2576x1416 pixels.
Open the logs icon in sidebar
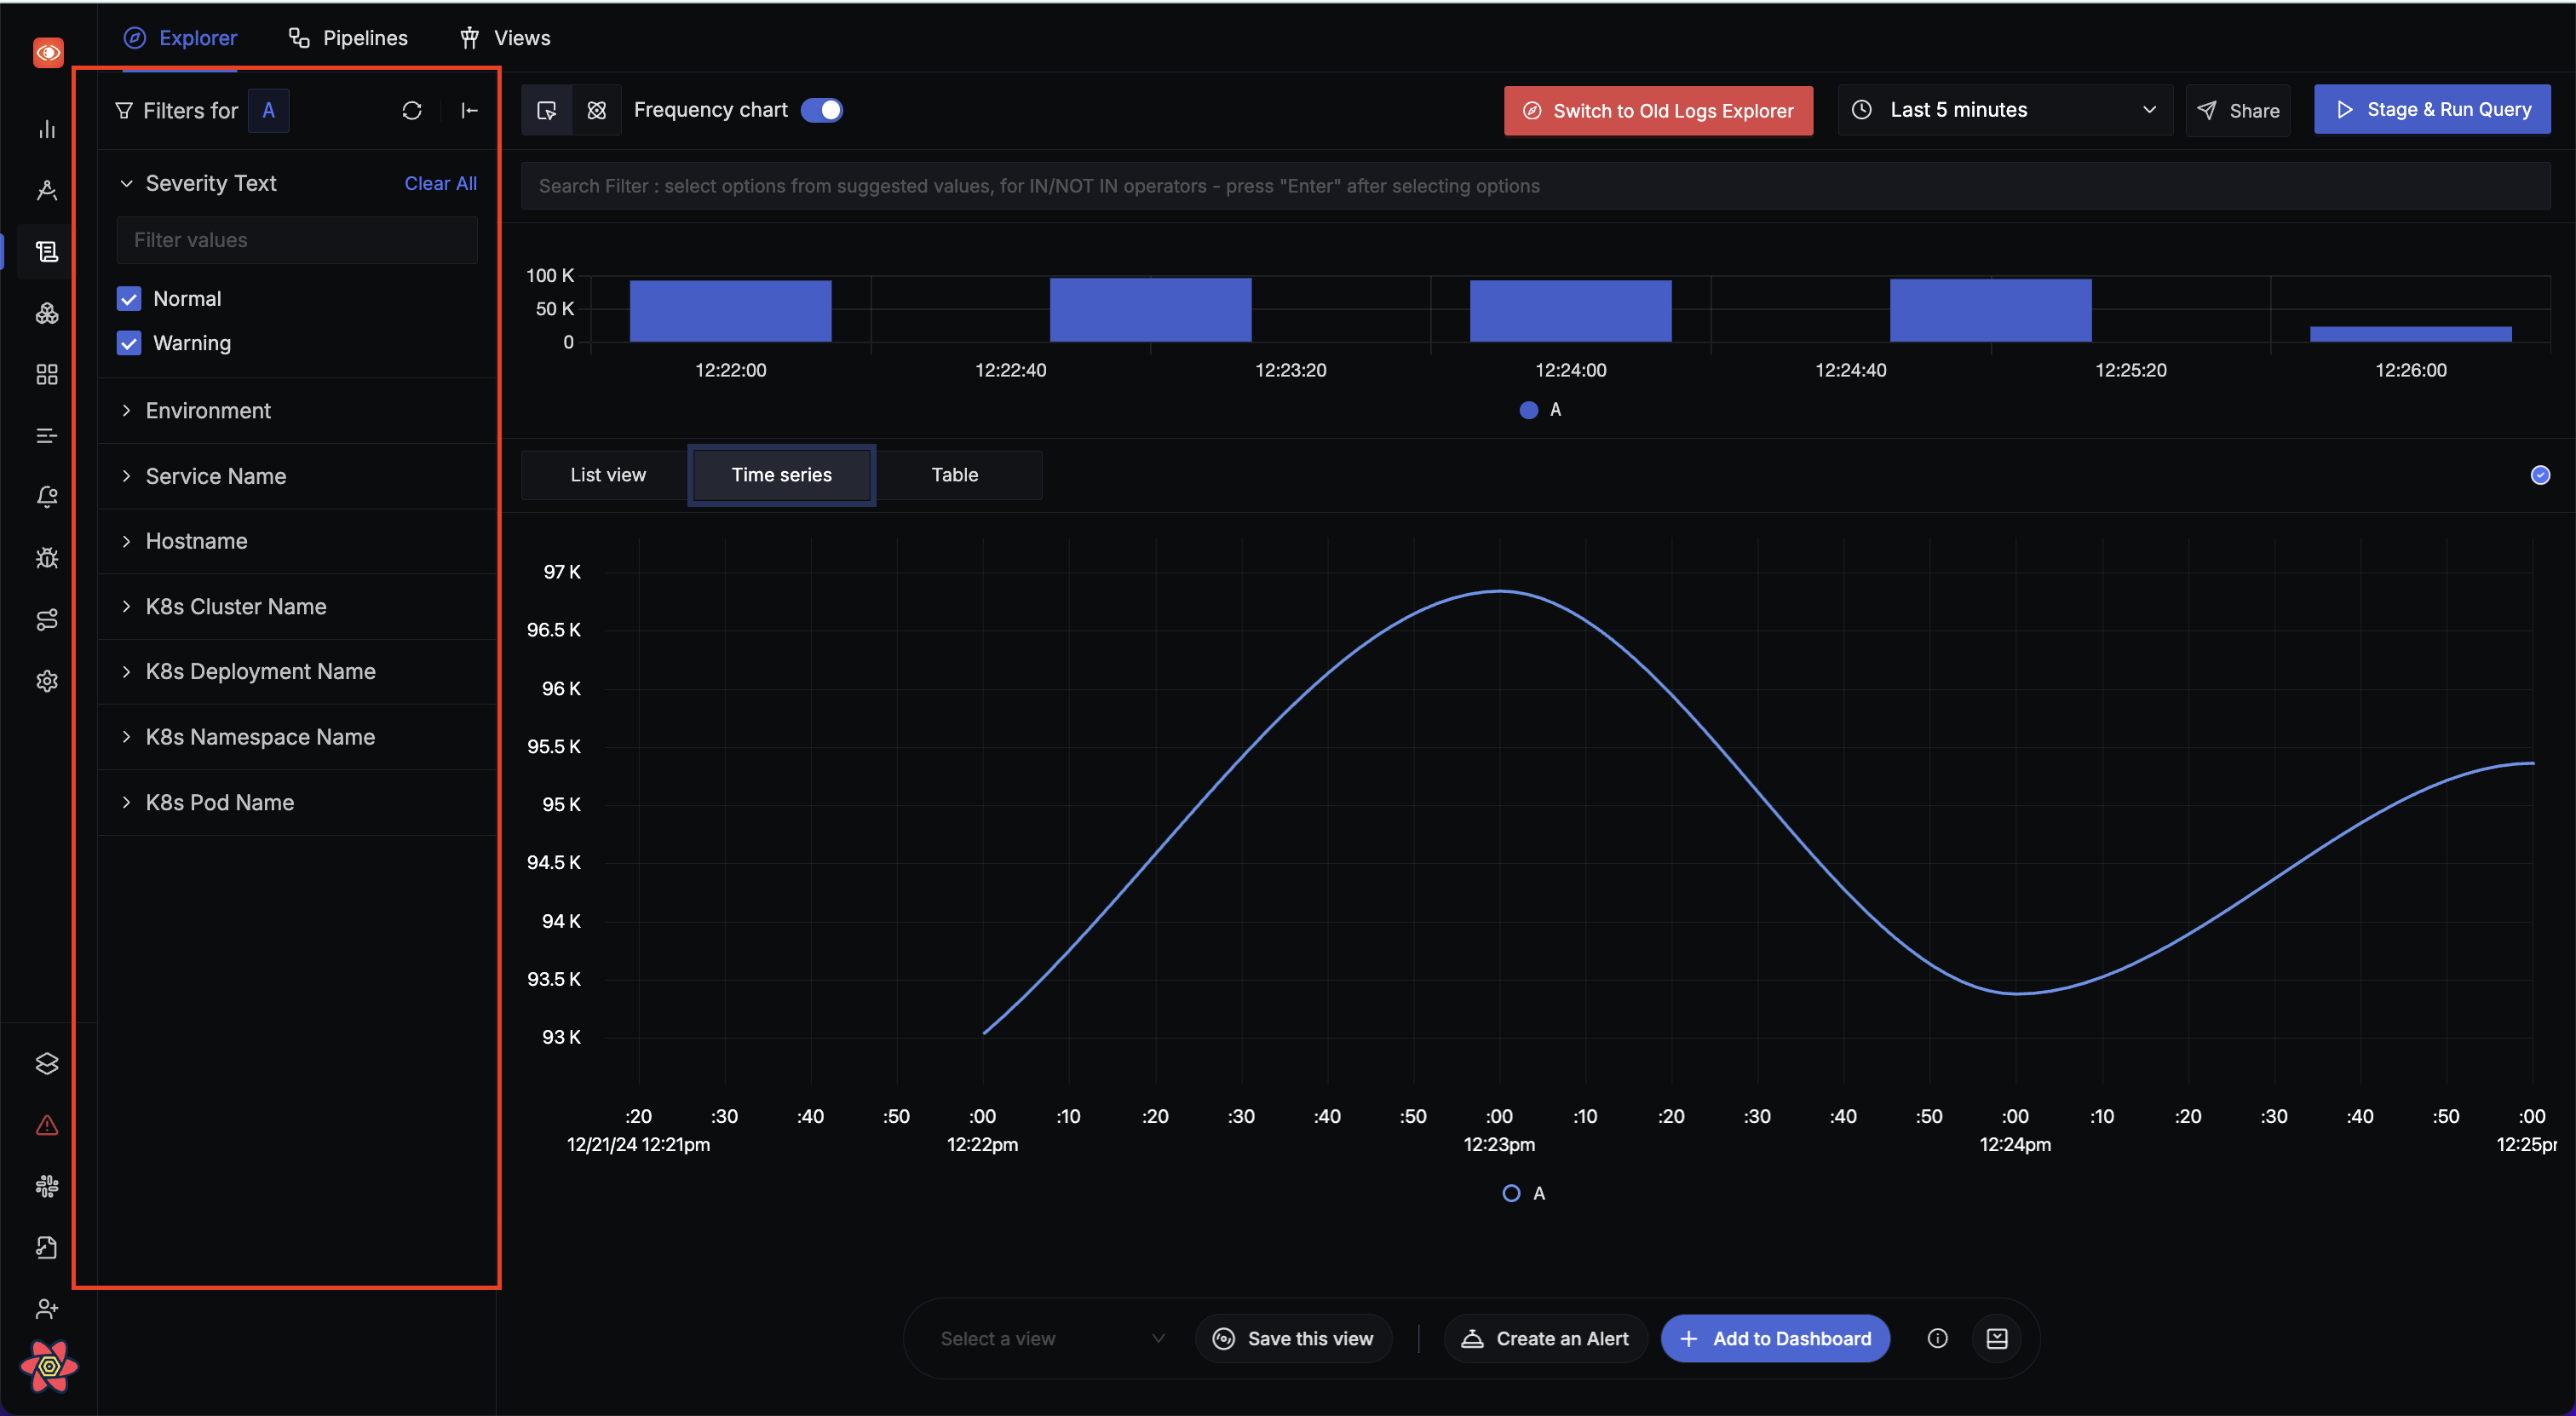click(47, 251)
